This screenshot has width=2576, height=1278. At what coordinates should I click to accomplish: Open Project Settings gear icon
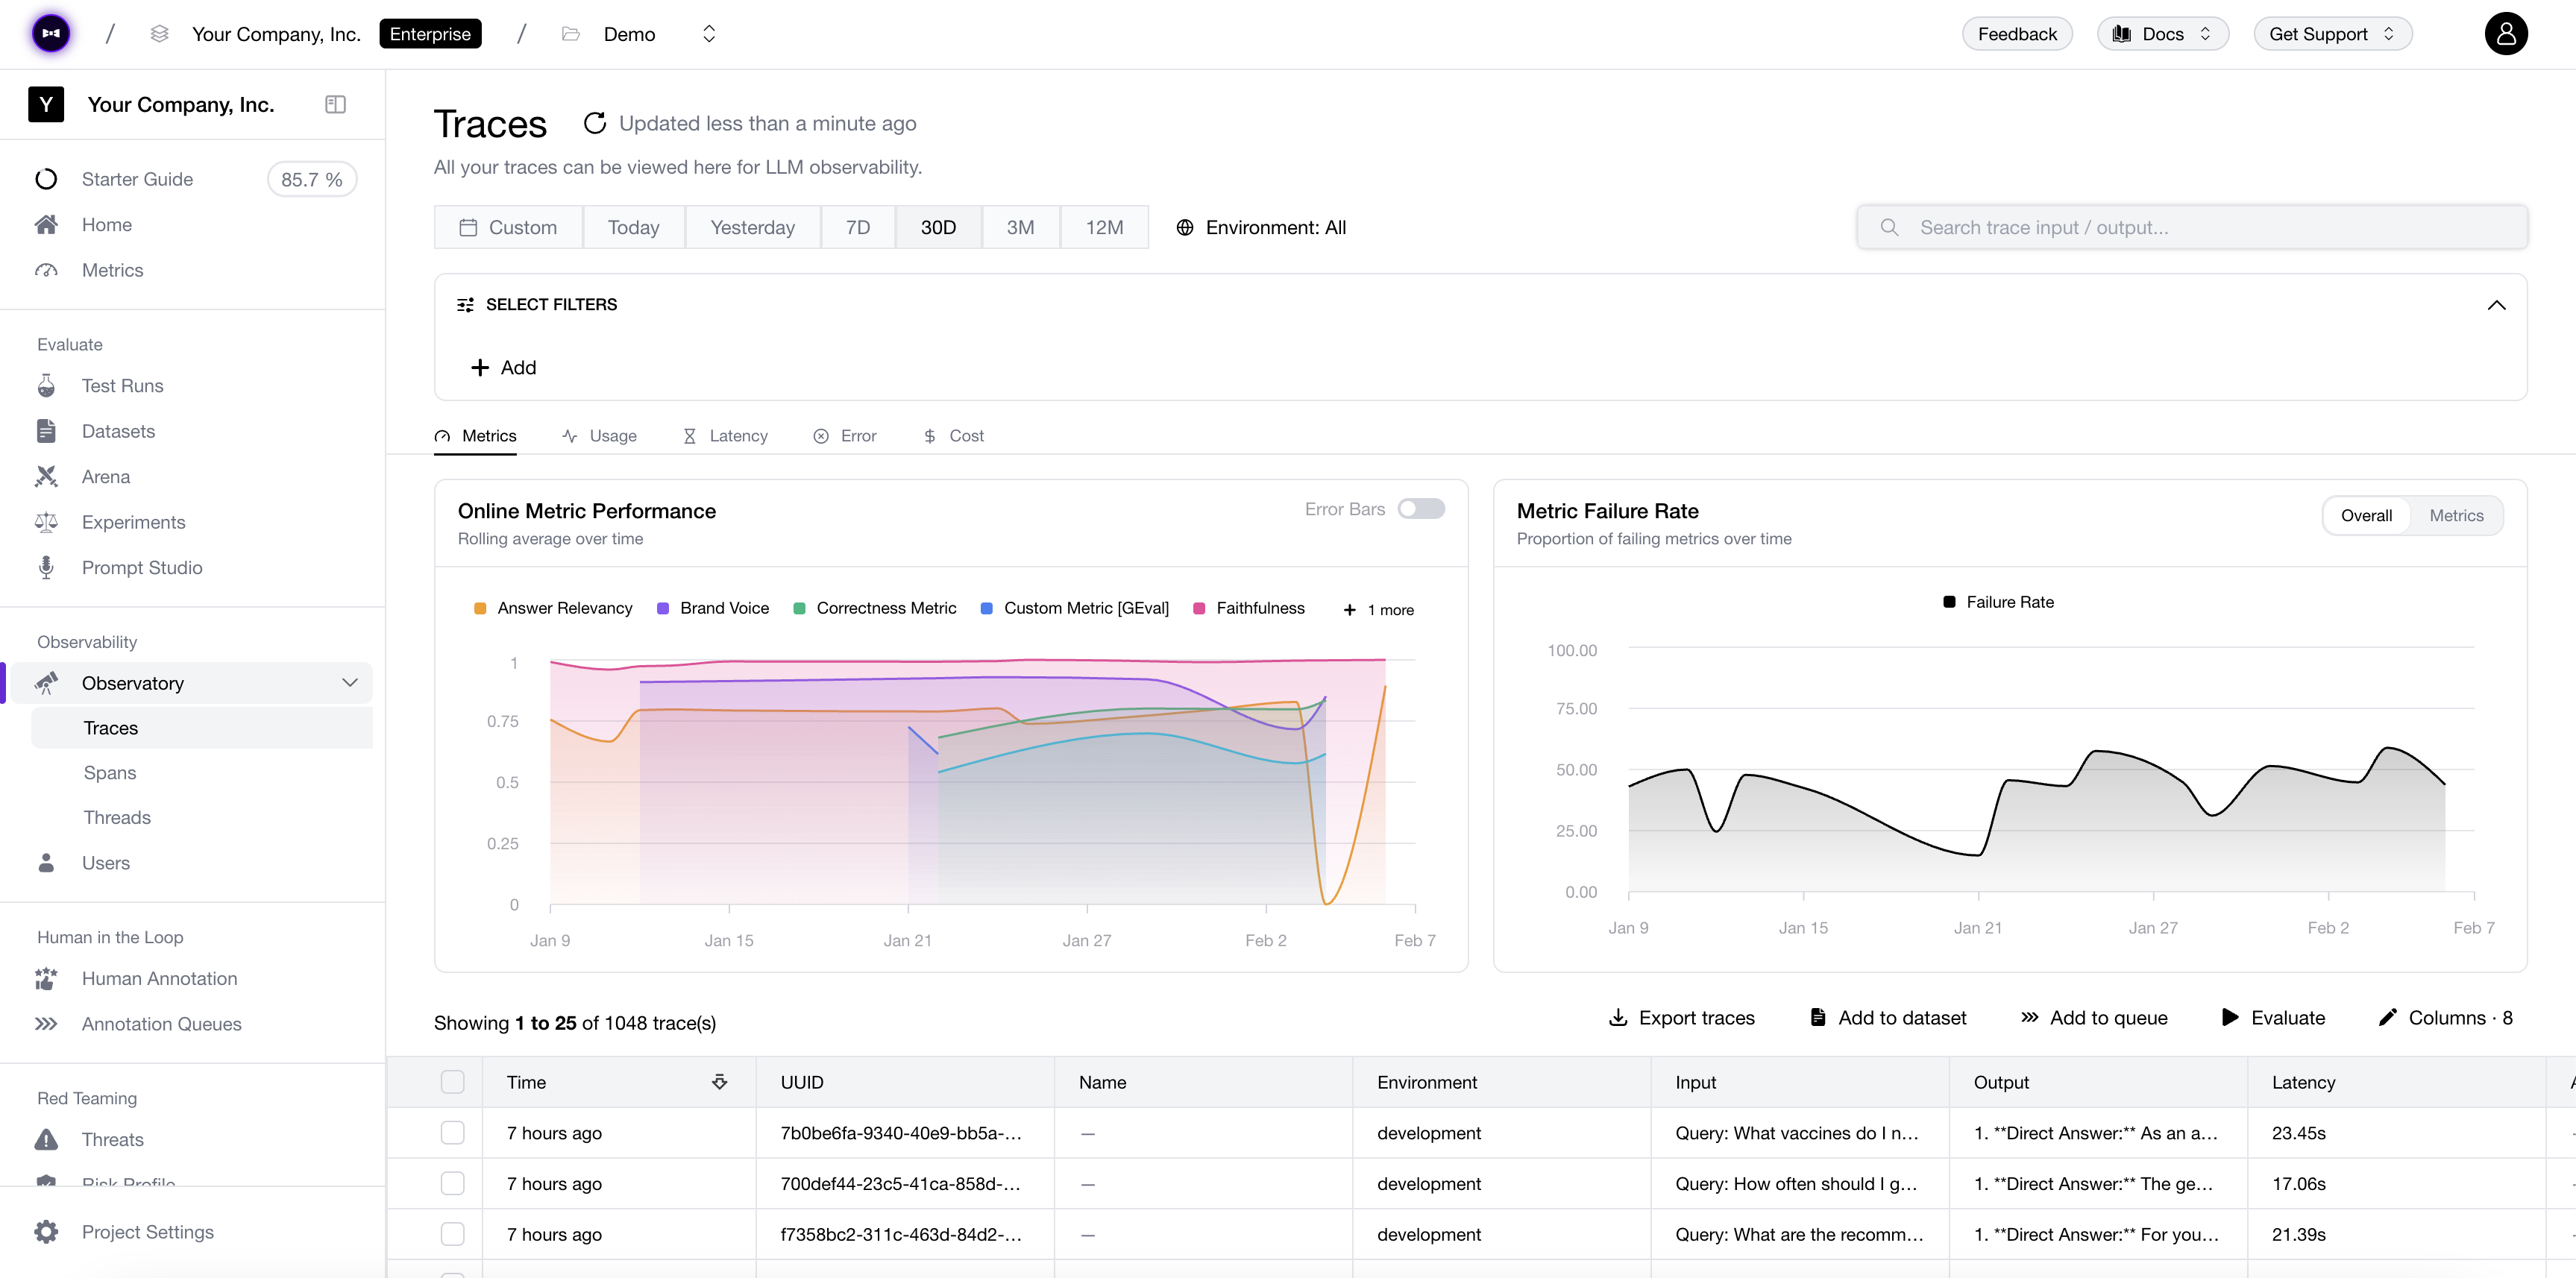pos(46,1232)
